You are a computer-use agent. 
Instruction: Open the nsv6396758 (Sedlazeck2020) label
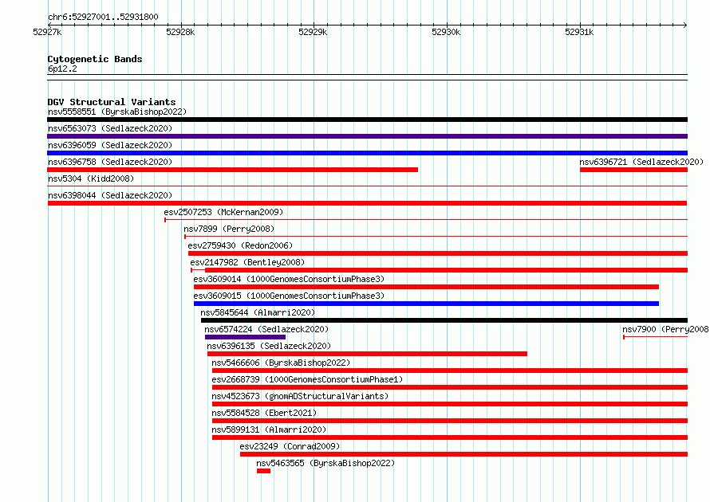tap(110, 162)
